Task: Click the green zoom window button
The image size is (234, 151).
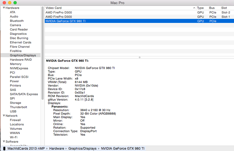Action: click(15, 3)
